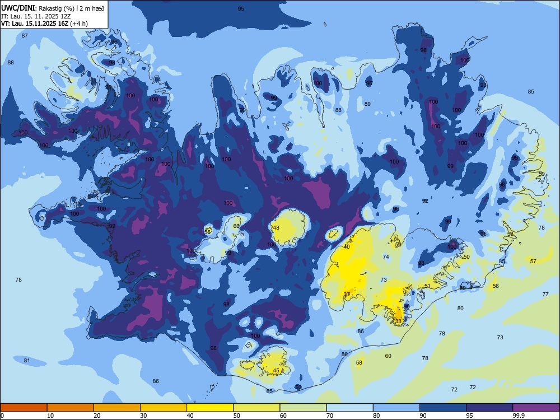Click the dark navy 95–99.9 legend swatch
The width and height of the screenshot is (560, 420).
coord(489,408)
